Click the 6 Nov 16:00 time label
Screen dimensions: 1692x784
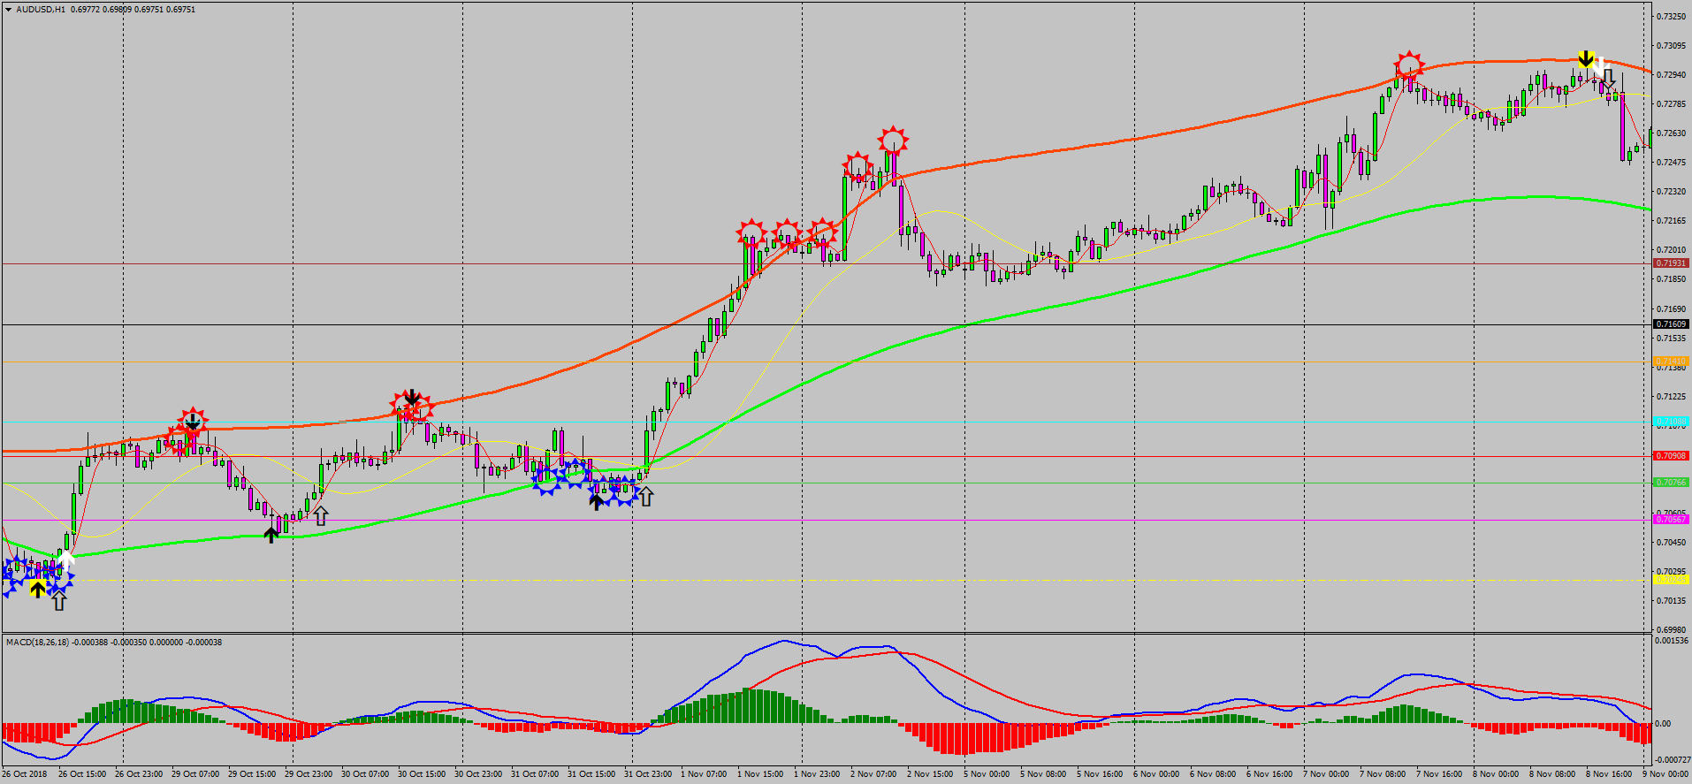[1270, 774]
